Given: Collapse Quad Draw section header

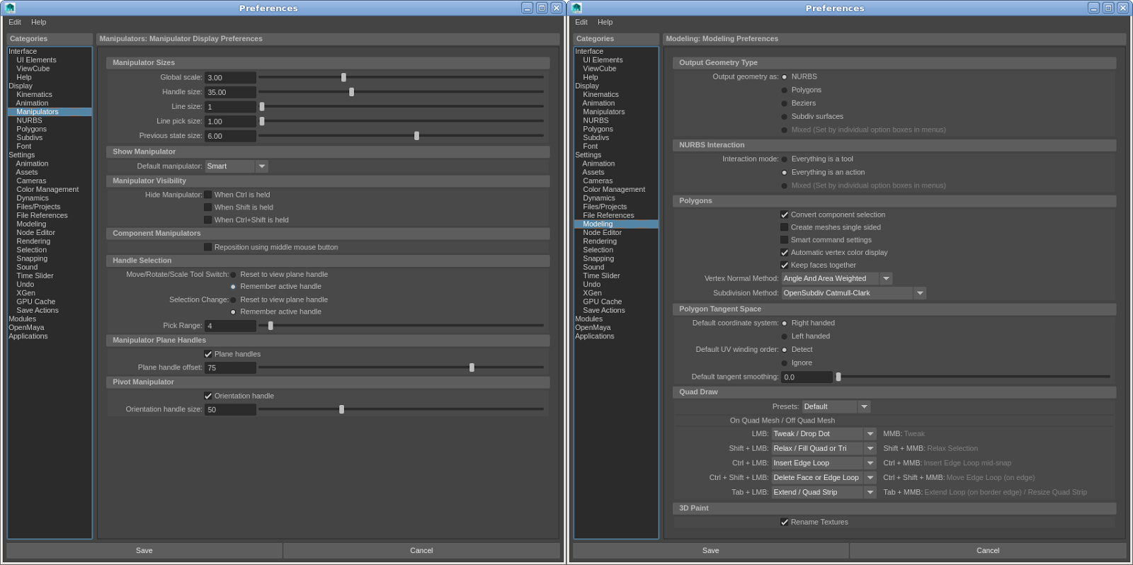Looking at the screenshot, I should [894, 392].
